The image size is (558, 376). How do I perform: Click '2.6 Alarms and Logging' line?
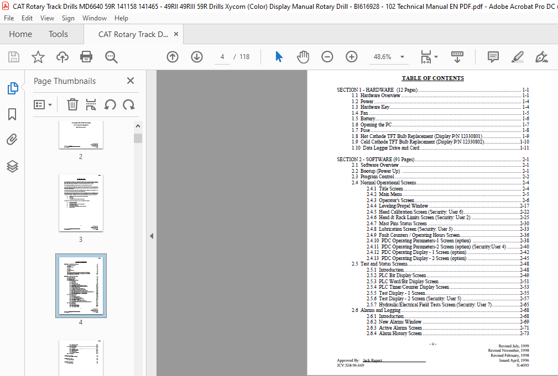(x=440, y=310)
